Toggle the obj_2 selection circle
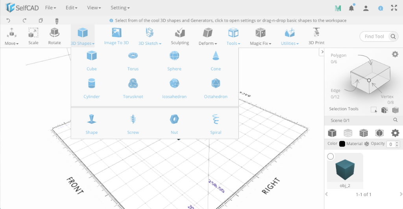This screenshot has height=209, width=403. click(x=331, y=156)
